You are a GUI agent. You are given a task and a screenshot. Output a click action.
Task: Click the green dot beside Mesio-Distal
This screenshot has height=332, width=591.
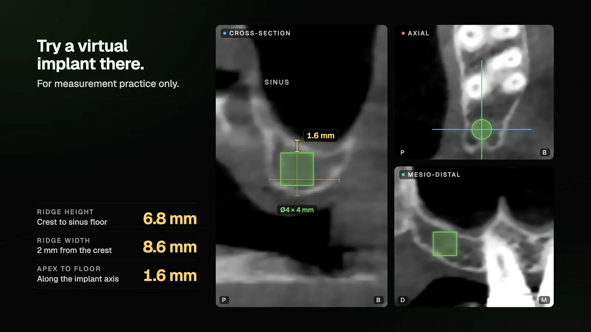click(403, 174)
